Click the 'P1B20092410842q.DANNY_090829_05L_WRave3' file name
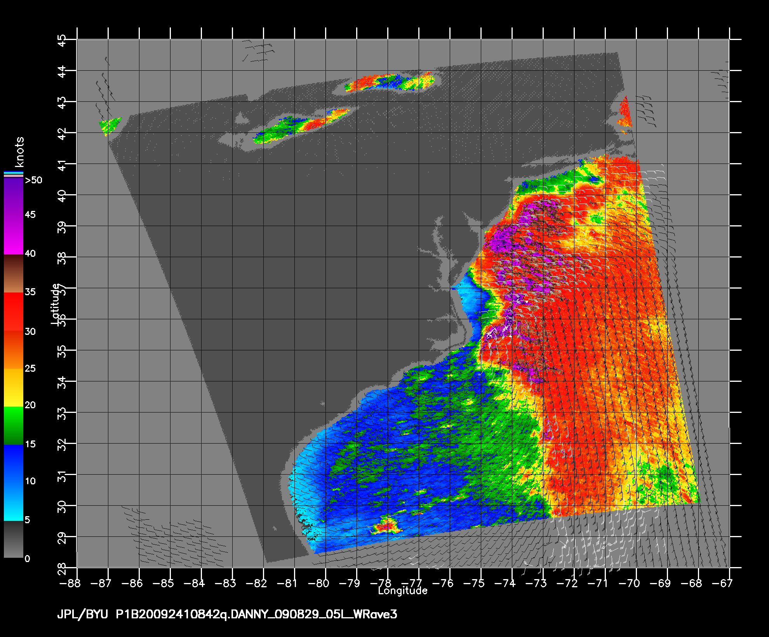 (256, 615)
